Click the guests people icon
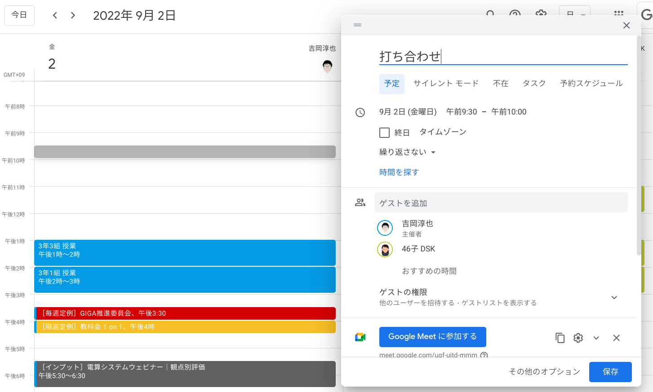Viewport: 653px width, 392px height. point(360,203)
